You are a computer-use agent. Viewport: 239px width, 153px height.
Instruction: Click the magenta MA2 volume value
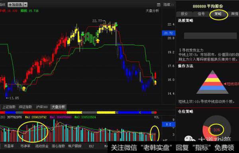61,117
